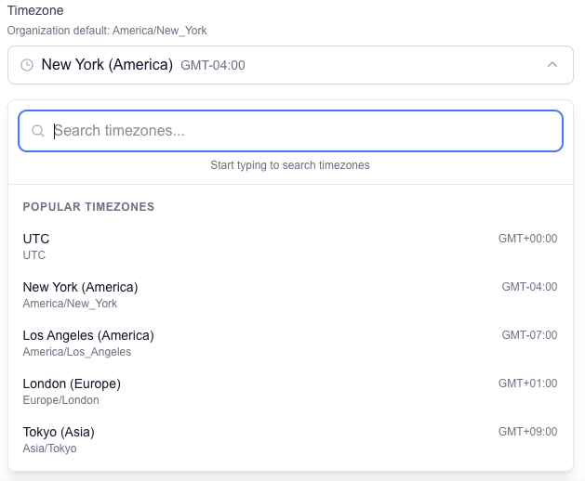Collapse the dropdown using the chevron arrow
Image resolution: width=585 pixels, height=481 pixels.
pyautogui.click(x=552, y=65)
